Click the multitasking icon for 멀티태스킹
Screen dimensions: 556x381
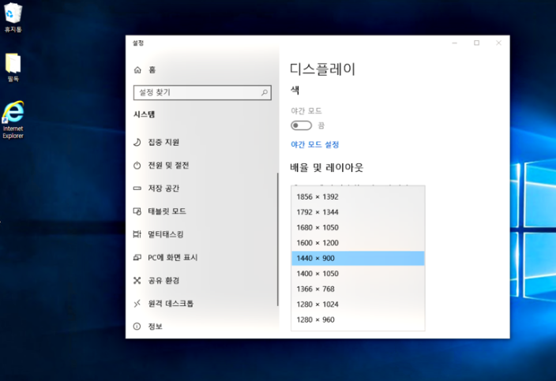[137, 234]
